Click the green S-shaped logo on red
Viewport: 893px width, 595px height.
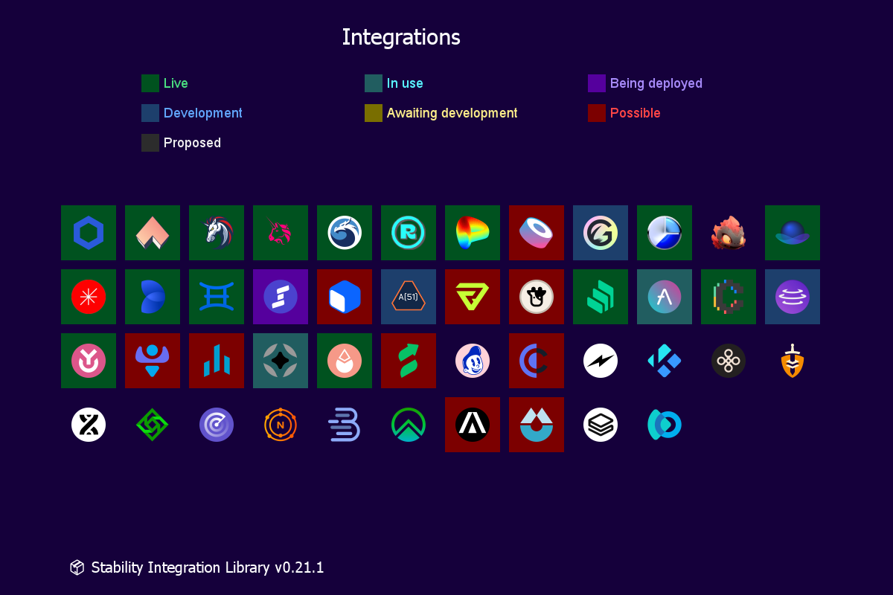coord(409,361)
